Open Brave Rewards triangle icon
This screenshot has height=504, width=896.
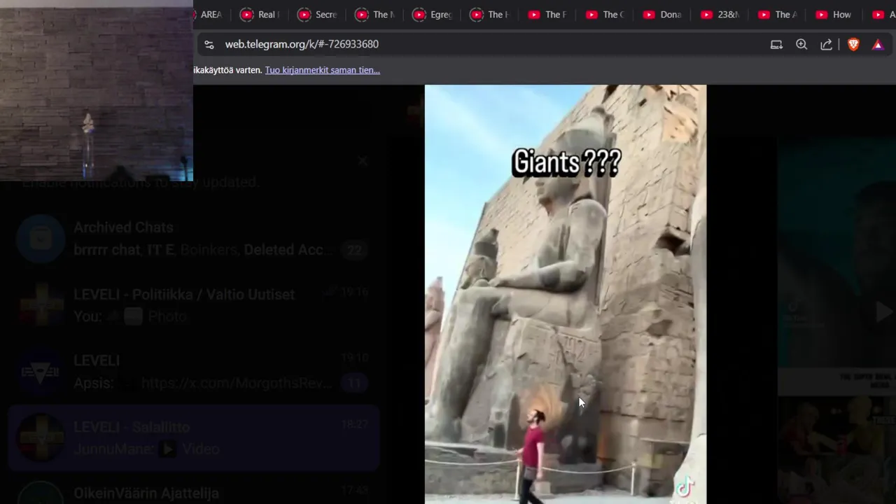click(x=878, y=44)
